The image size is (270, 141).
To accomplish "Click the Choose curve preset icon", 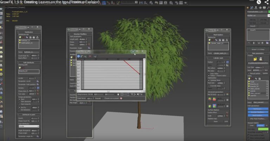I will 121,99.
